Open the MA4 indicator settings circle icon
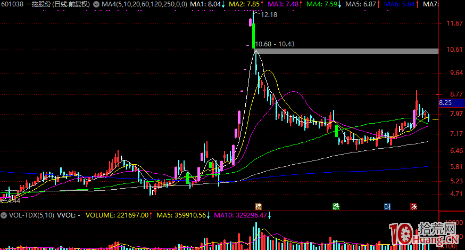 [x=96, y=4]
